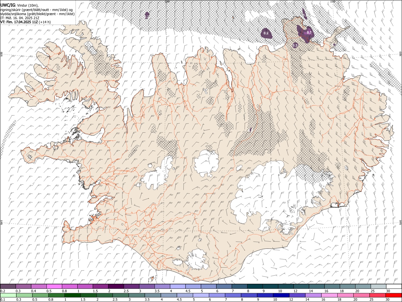This screenshot has height=302, width=402.
Task: Pick the 4 swatch in rain legend
Action: tap(169, 295)
